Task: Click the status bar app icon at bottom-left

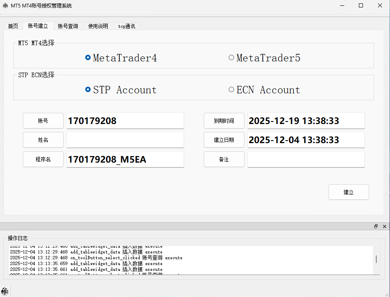Action: [5, 291]
